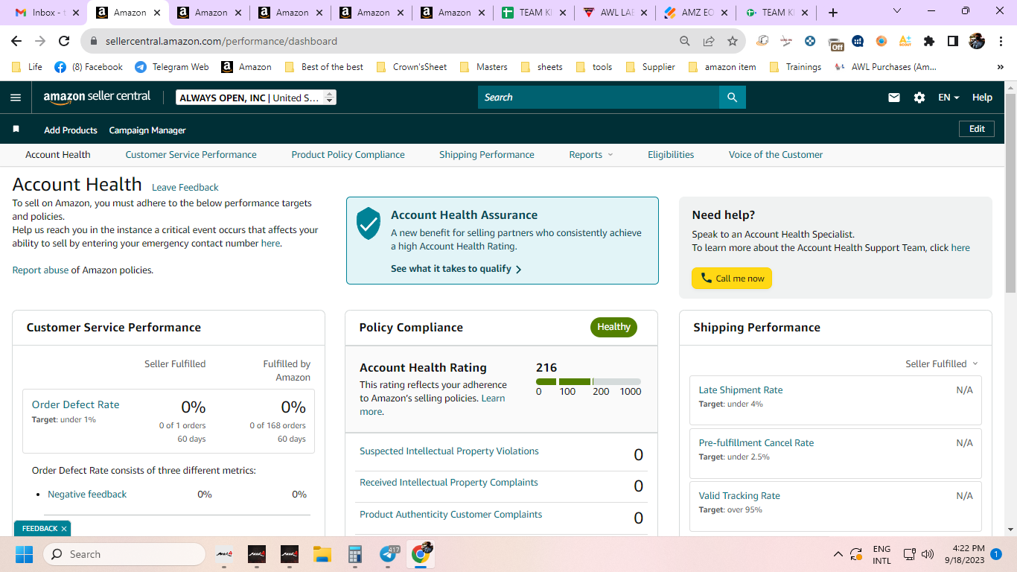Open the taskbar clock and date

pyautogui.click(x=964, y=554)
